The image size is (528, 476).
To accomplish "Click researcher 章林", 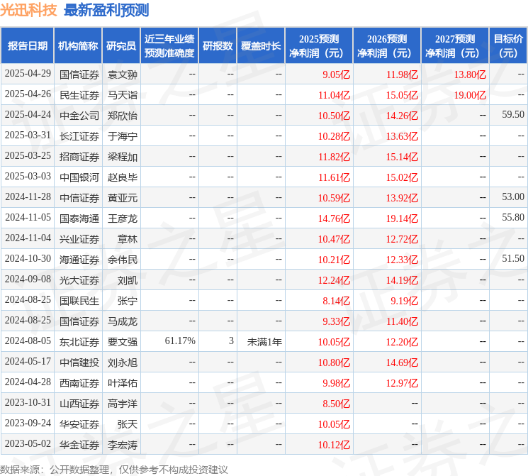I will click(128, 239).
